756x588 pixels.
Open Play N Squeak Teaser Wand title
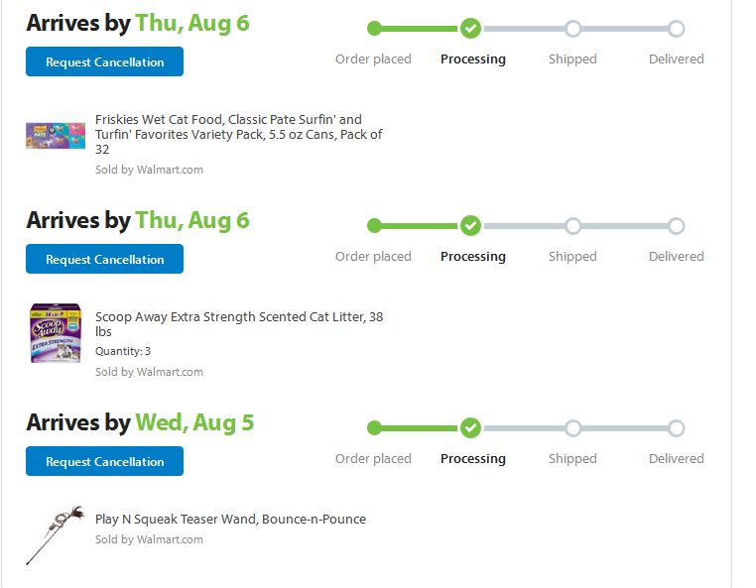(x=230, y=519)
